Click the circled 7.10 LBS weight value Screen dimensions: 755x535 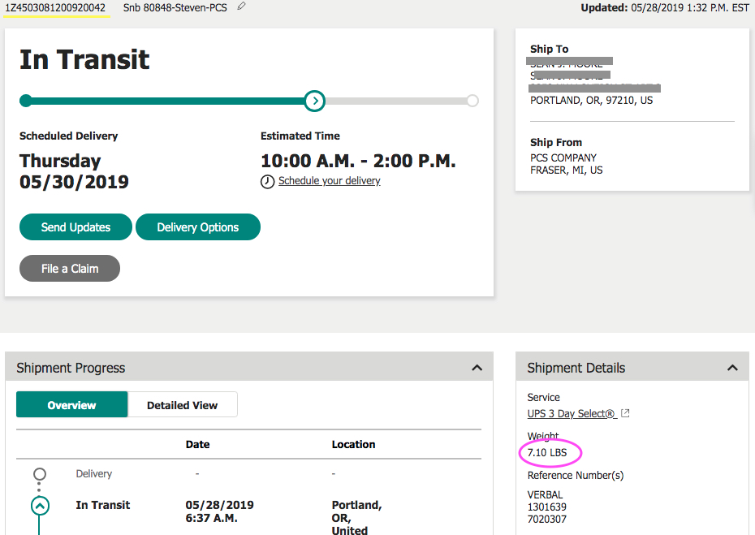point(547,452)
